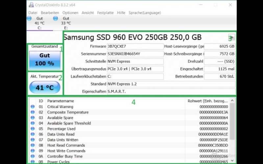Image resolution: width=263 pixels, height=164 pixels.
Task: Click the scrollbar down arrow in attribute list
Action: pyautogui.click(x=232, y=161)
